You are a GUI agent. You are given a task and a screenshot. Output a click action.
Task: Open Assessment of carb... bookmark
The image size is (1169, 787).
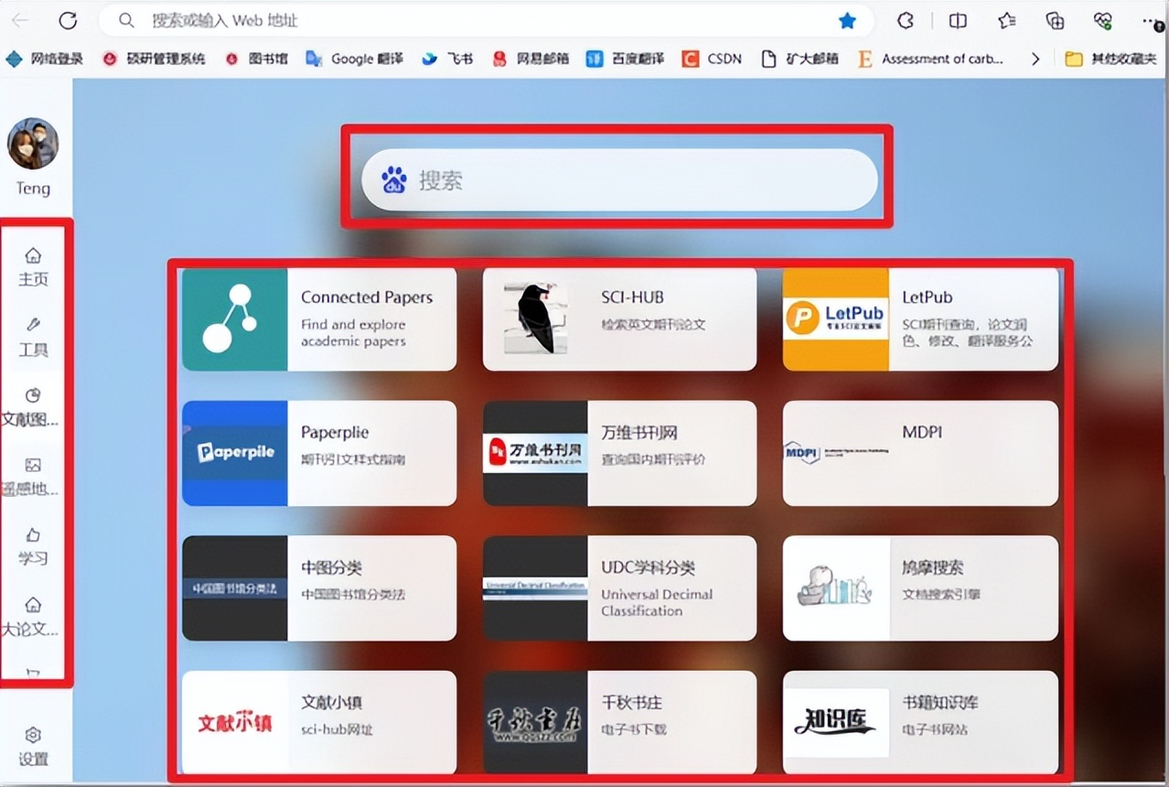coord(930,59)
